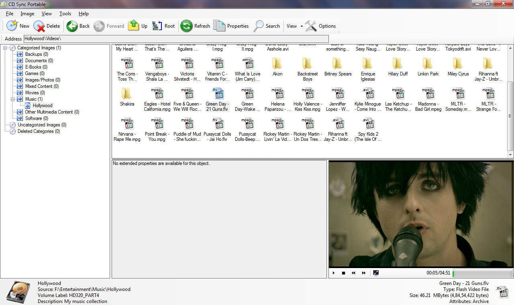Select MLTR - Someday video file
The width and height of the screenshot is (514, 305).
[x=458, y=99]
